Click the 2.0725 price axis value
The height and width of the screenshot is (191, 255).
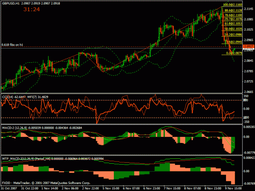pos(248,81)
